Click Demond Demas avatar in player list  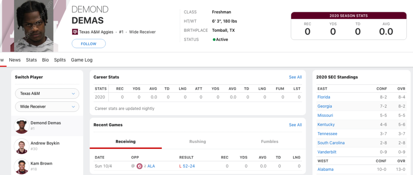pos(21,126)
